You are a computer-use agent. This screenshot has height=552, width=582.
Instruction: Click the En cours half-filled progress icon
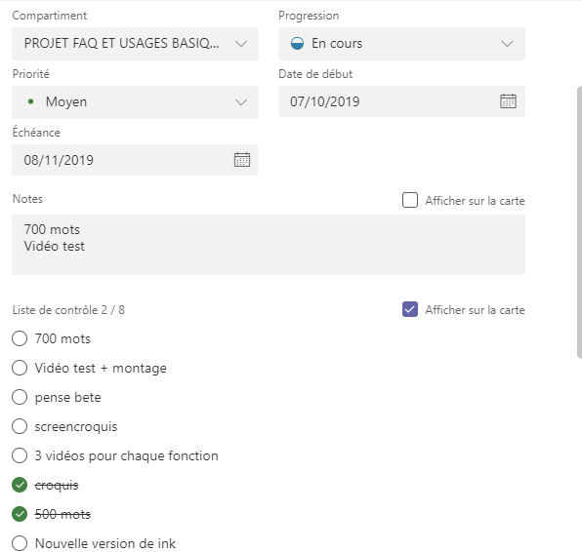point(297,44)
